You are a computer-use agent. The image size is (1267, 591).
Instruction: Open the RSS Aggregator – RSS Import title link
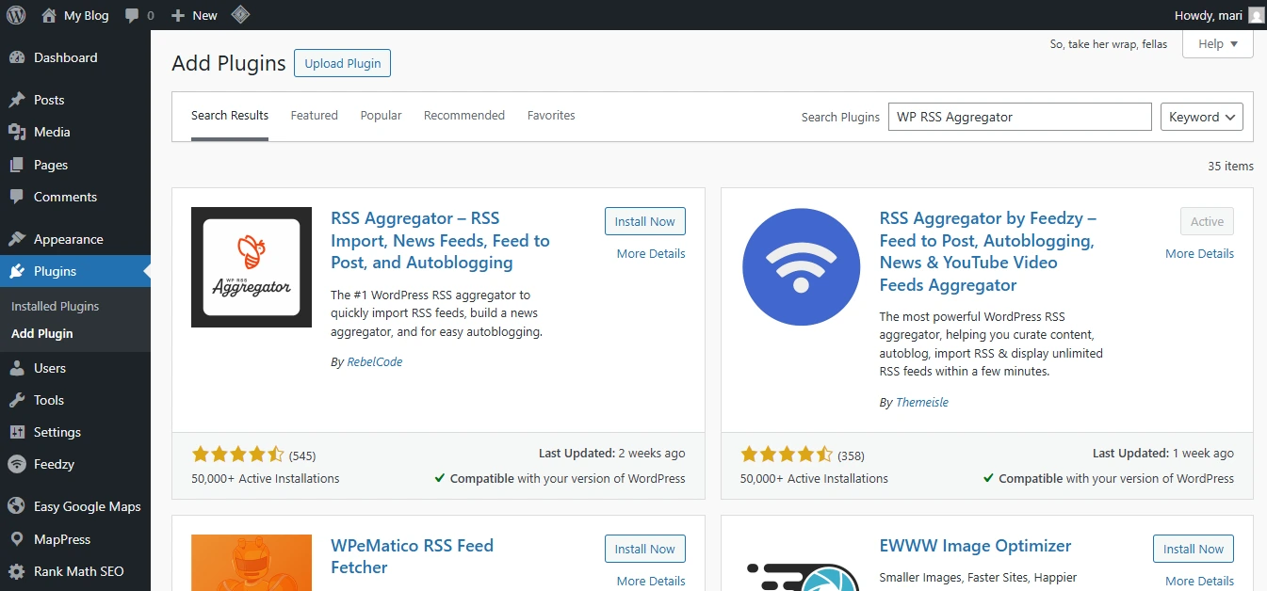pyautogui.click(x=440, y=240)
